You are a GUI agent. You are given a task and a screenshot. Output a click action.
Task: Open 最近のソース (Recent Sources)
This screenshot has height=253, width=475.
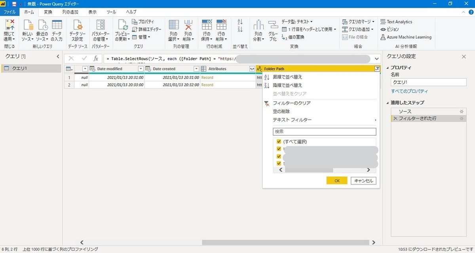42,30
